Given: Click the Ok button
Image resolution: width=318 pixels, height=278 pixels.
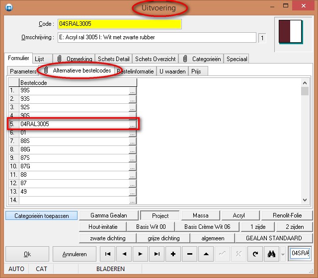Looking at the screenshot, I should tap(27, 254).
